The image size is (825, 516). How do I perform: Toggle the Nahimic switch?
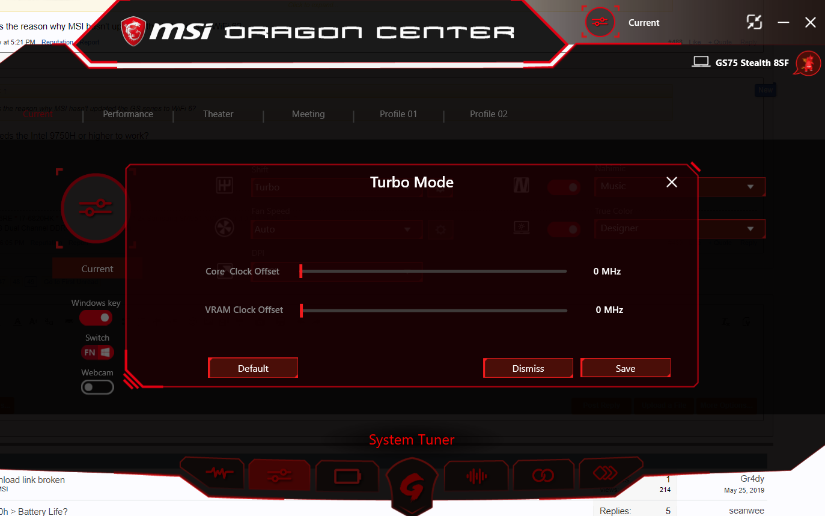[x=564, y=187]
